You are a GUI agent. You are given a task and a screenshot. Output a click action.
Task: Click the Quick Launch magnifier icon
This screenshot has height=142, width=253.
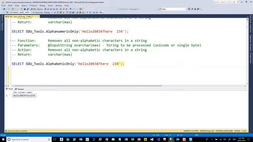(238, 2)
